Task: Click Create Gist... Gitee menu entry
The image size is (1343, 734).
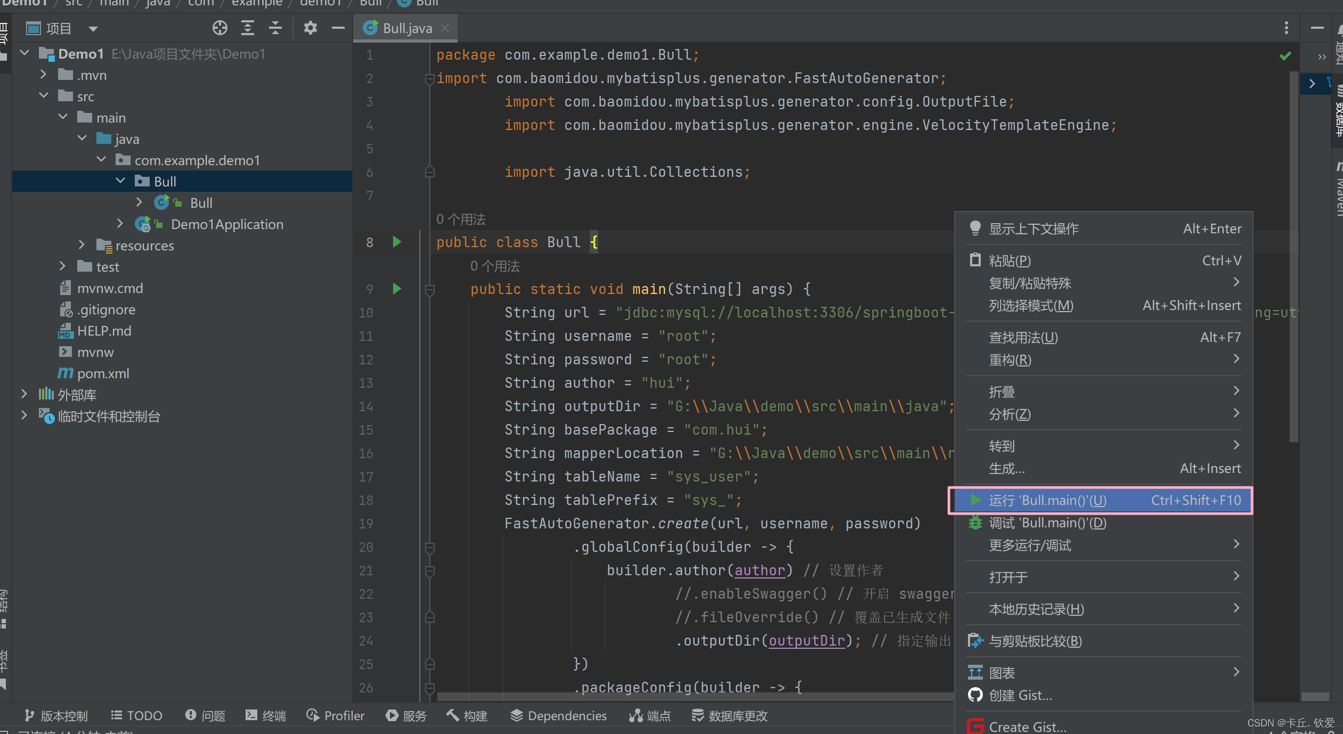Action: [x=1104, y=727]
